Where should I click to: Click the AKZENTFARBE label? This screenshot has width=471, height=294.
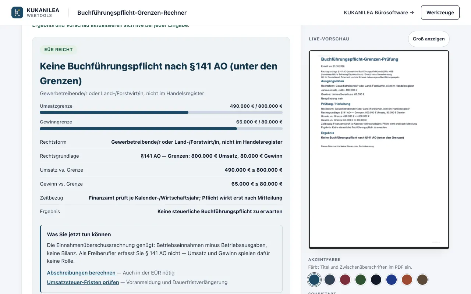pyautogui.click(x=324, y=259)
